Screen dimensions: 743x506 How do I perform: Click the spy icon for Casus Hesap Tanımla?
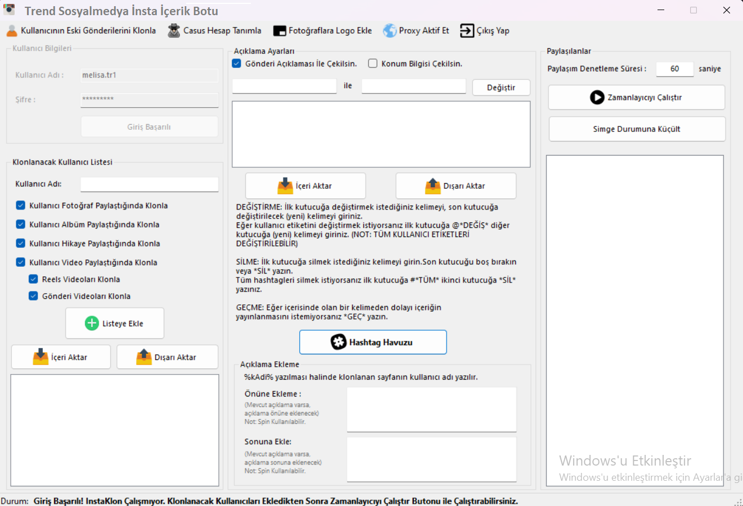(x=174, y=31)
